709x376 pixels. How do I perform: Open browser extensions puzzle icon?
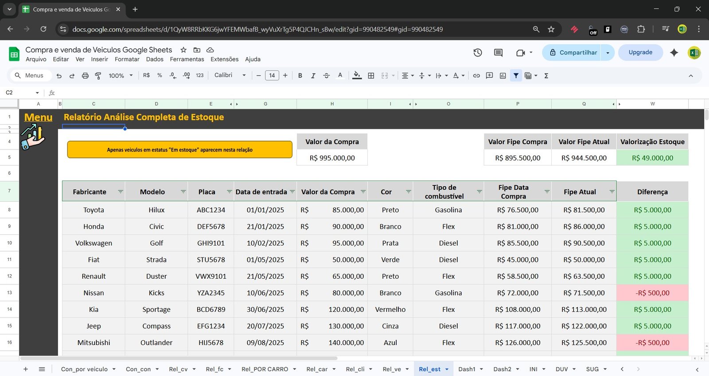641,29
